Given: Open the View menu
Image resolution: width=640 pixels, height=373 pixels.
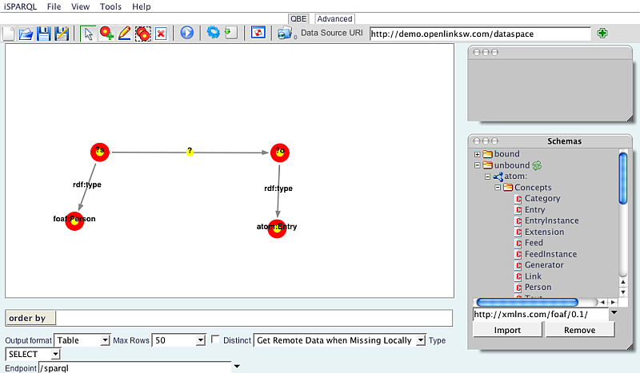Looking at the screenshot, I should click(x=80, y=6).
